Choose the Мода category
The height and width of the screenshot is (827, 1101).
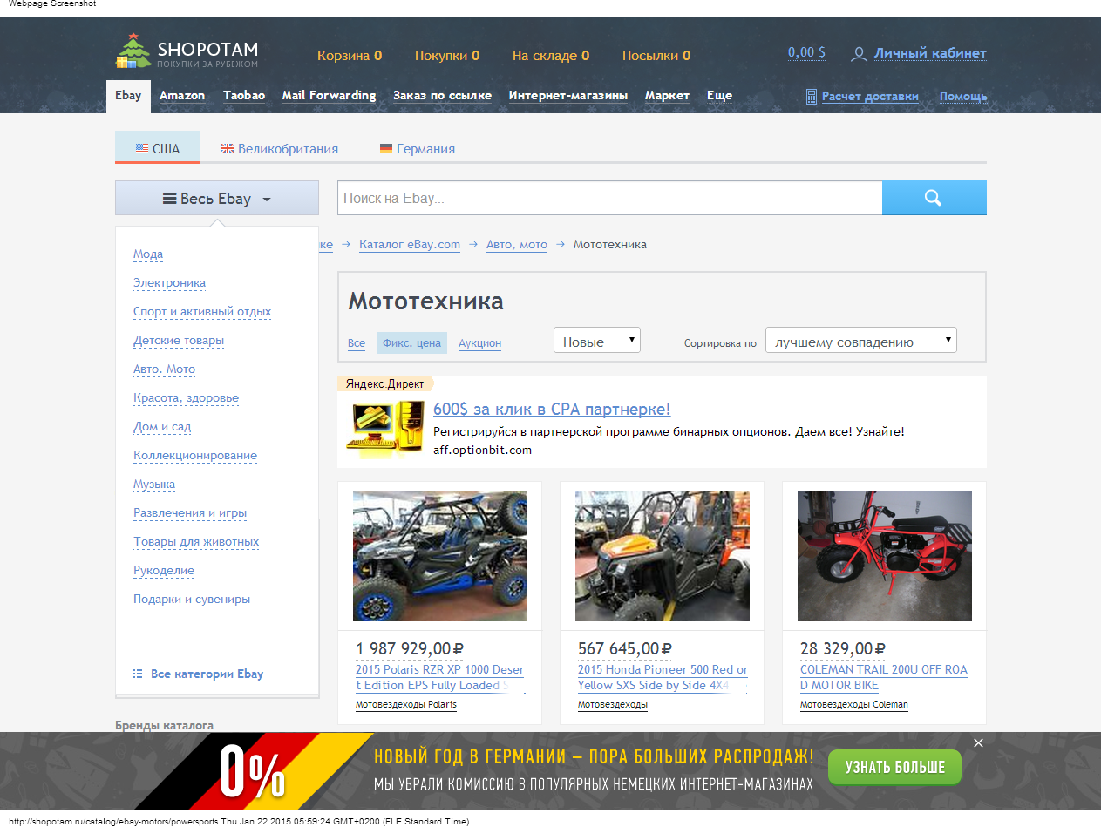click(148, 254)
